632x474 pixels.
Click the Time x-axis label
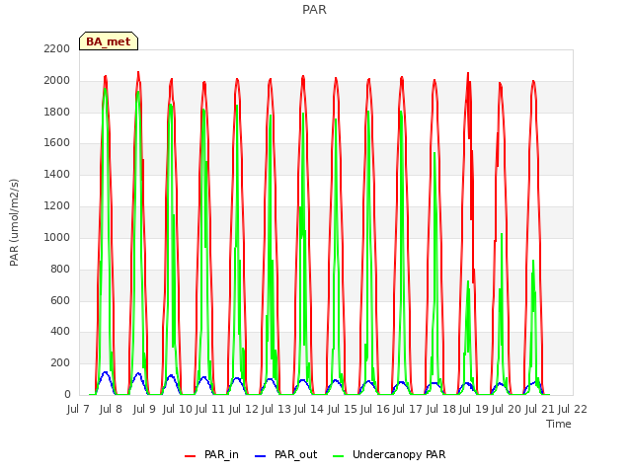[559, 424]
